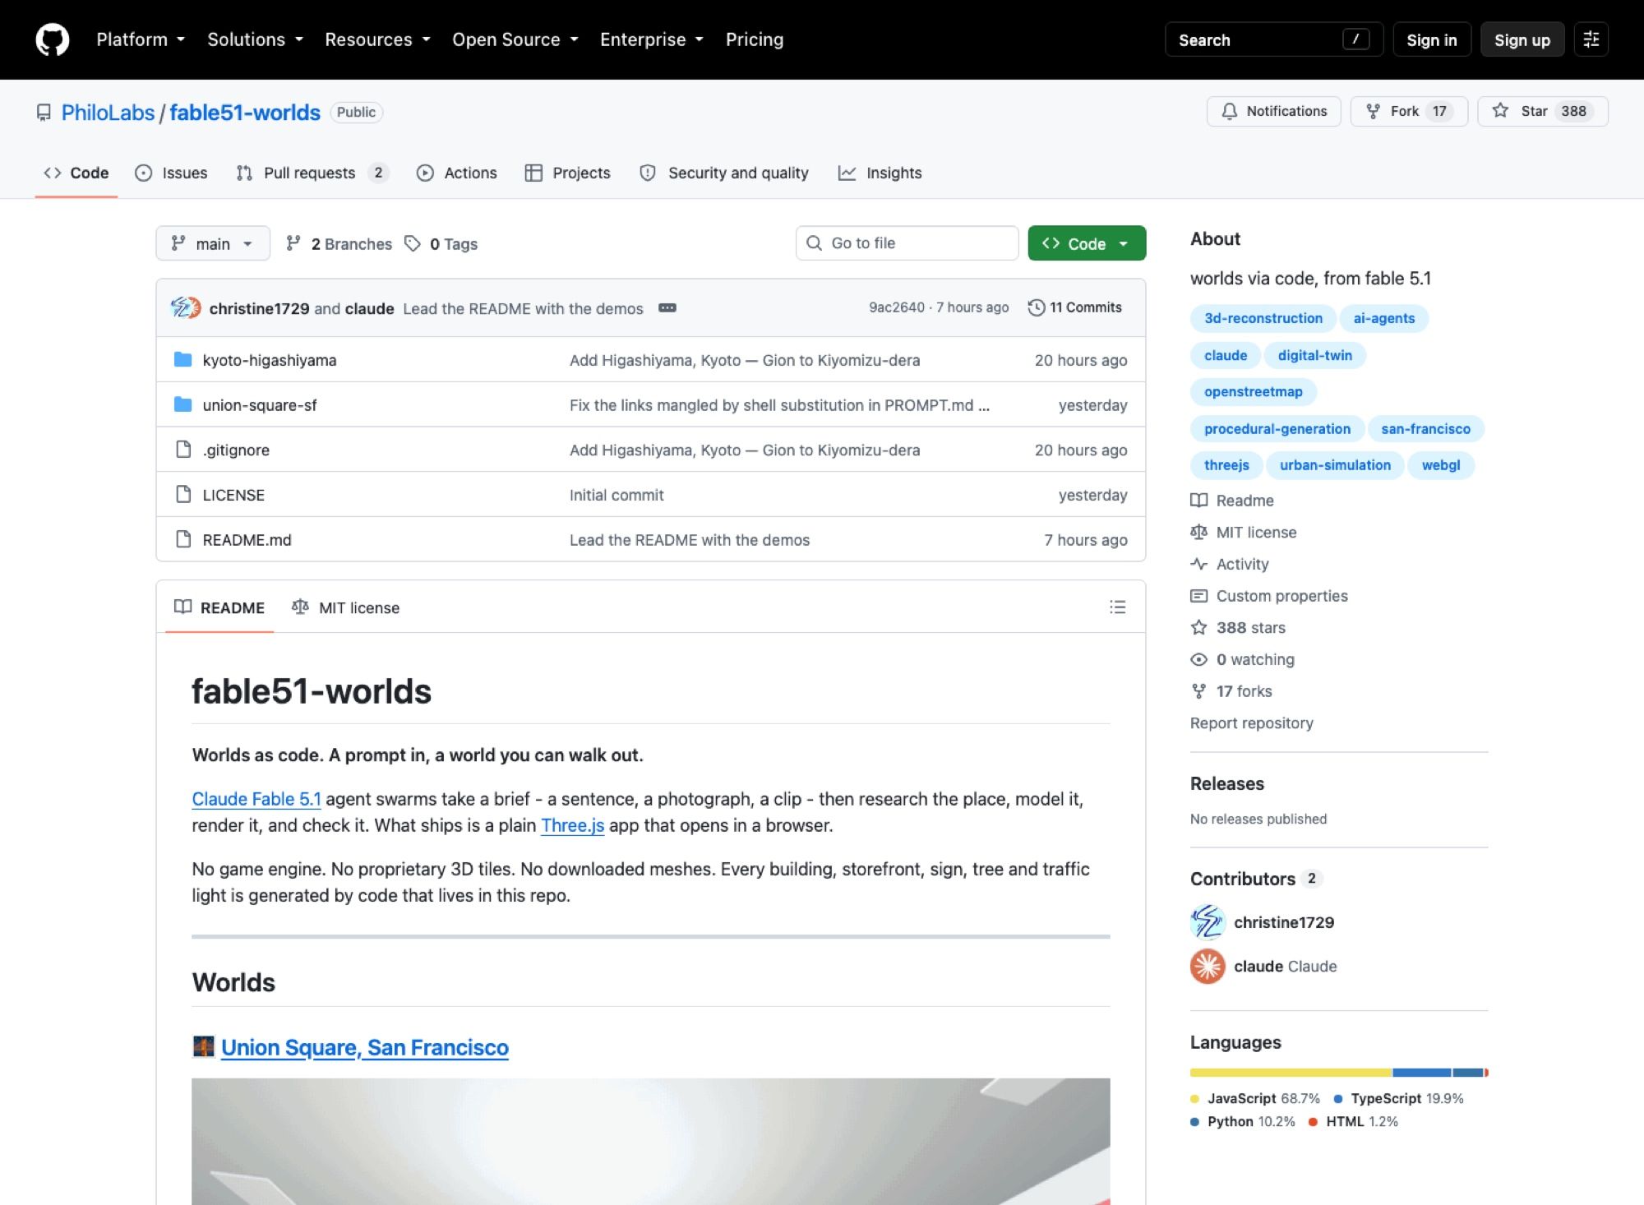The height and width of the screenshot is (1205, 1644).
Task: Open the header settings sliders icon
Action: (x=1591, y=39)
